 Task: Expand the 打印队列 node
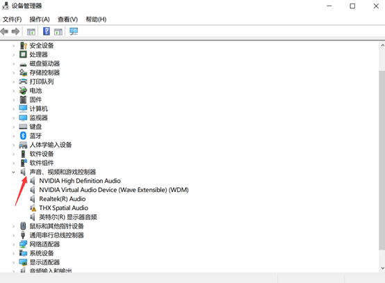tap(13, 82)
